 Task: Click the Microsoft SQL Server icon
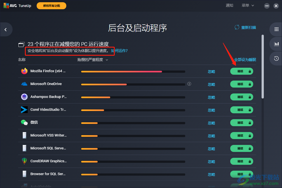tap(24, 148)
